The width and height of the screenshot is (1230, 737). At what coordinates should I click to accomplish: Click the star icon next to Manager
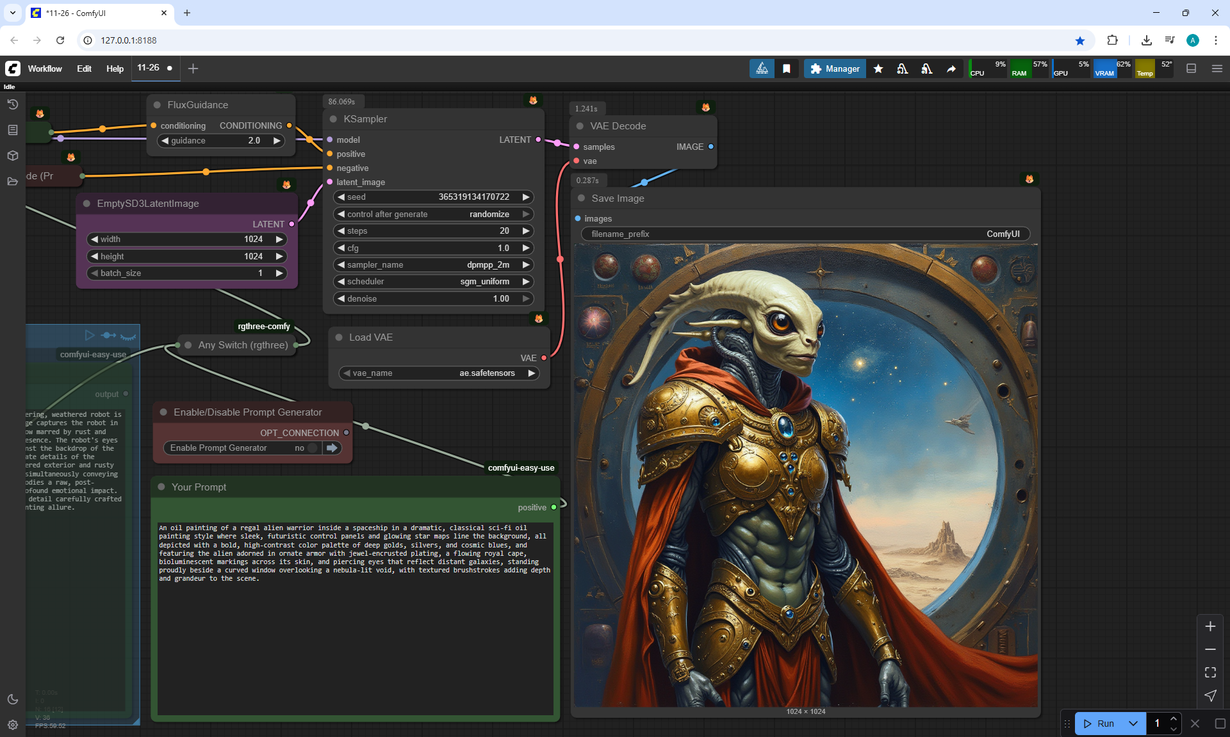(878, 69)
